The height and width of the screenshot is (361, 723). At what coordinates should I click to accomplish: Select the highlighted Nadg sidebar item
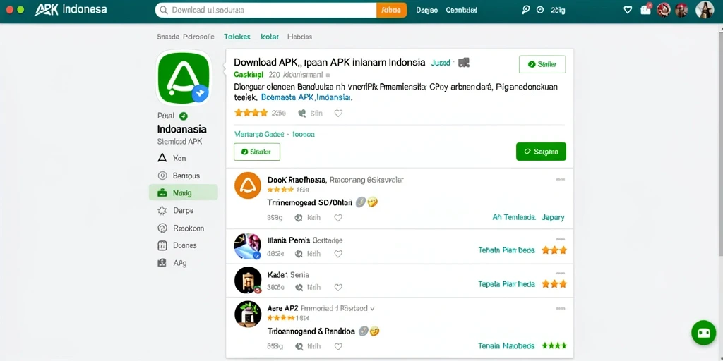pos(183,193)
